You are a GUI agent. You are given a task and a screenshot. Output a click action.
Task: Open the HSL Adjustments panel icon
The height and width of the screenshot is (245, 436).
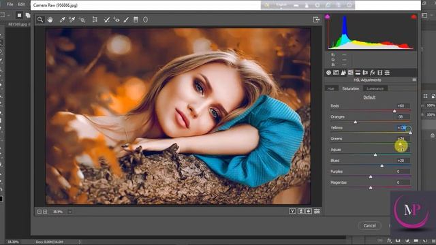point(351,73)
